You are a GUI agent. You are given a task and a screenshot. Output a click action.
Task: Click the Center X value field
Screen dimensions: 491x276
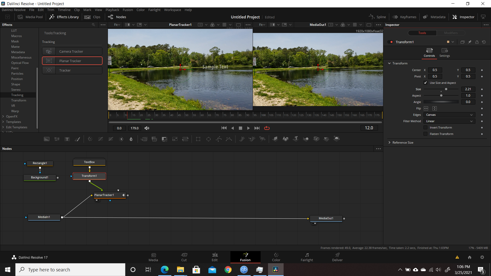[435, 70]
